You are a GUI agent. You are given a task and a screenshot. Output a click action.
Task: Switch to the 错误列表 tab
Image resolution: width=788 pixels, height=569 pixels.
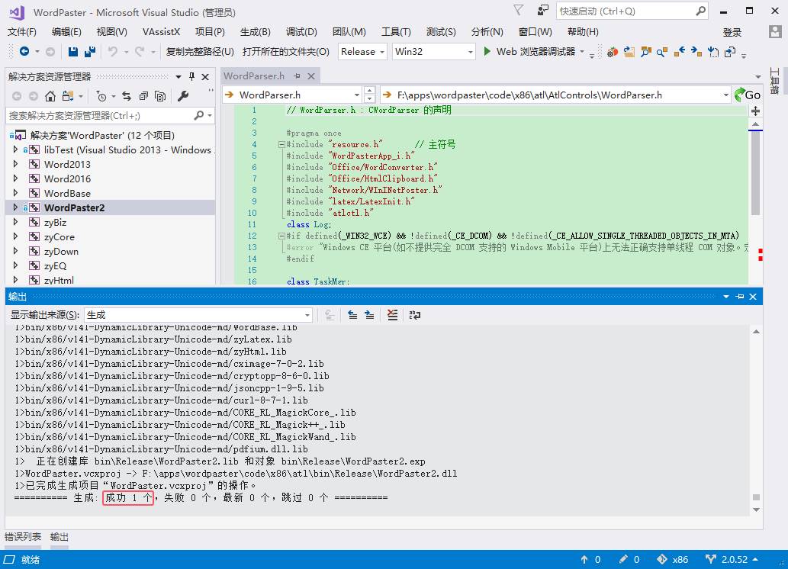[x=23, y=536]
